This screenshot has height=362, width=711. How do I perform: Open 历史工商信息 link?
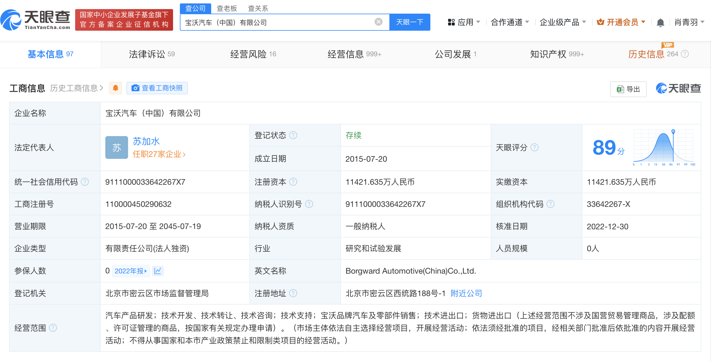click(77, 88)
